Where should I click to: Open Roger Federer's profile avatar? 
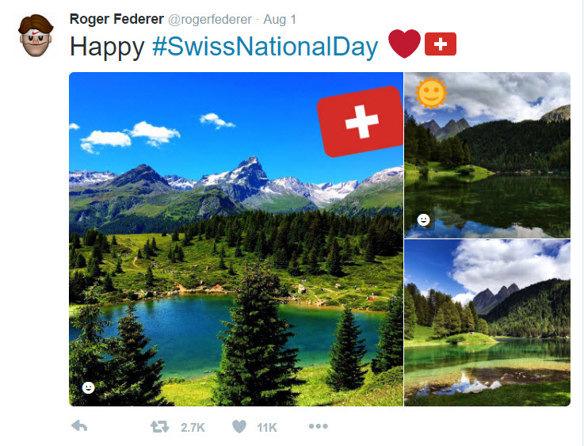tap(36, 35)
